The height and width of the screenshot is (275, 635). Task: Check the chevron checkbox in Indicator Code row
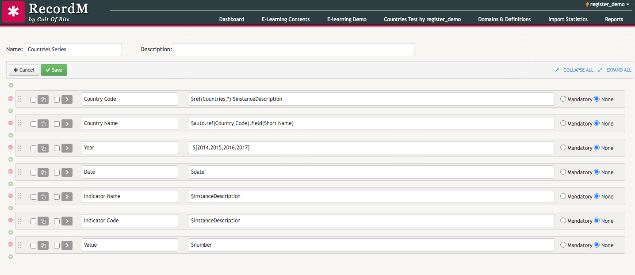[x=57, y=221]
